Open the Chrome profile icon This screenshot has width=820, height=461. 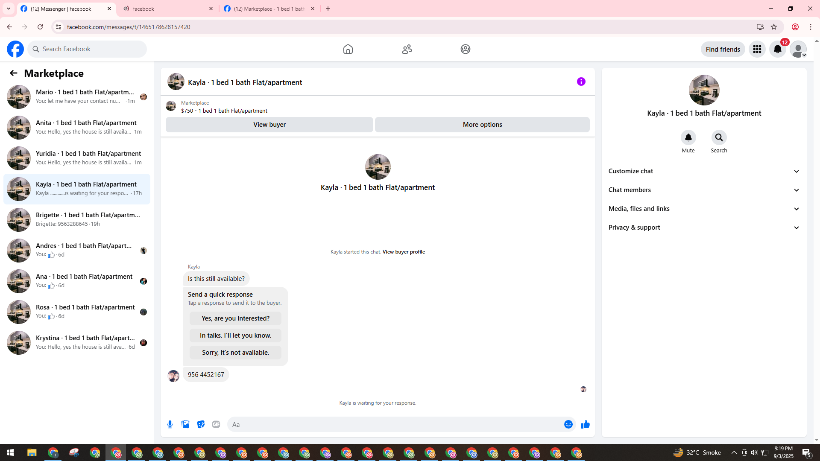[795, 27]
